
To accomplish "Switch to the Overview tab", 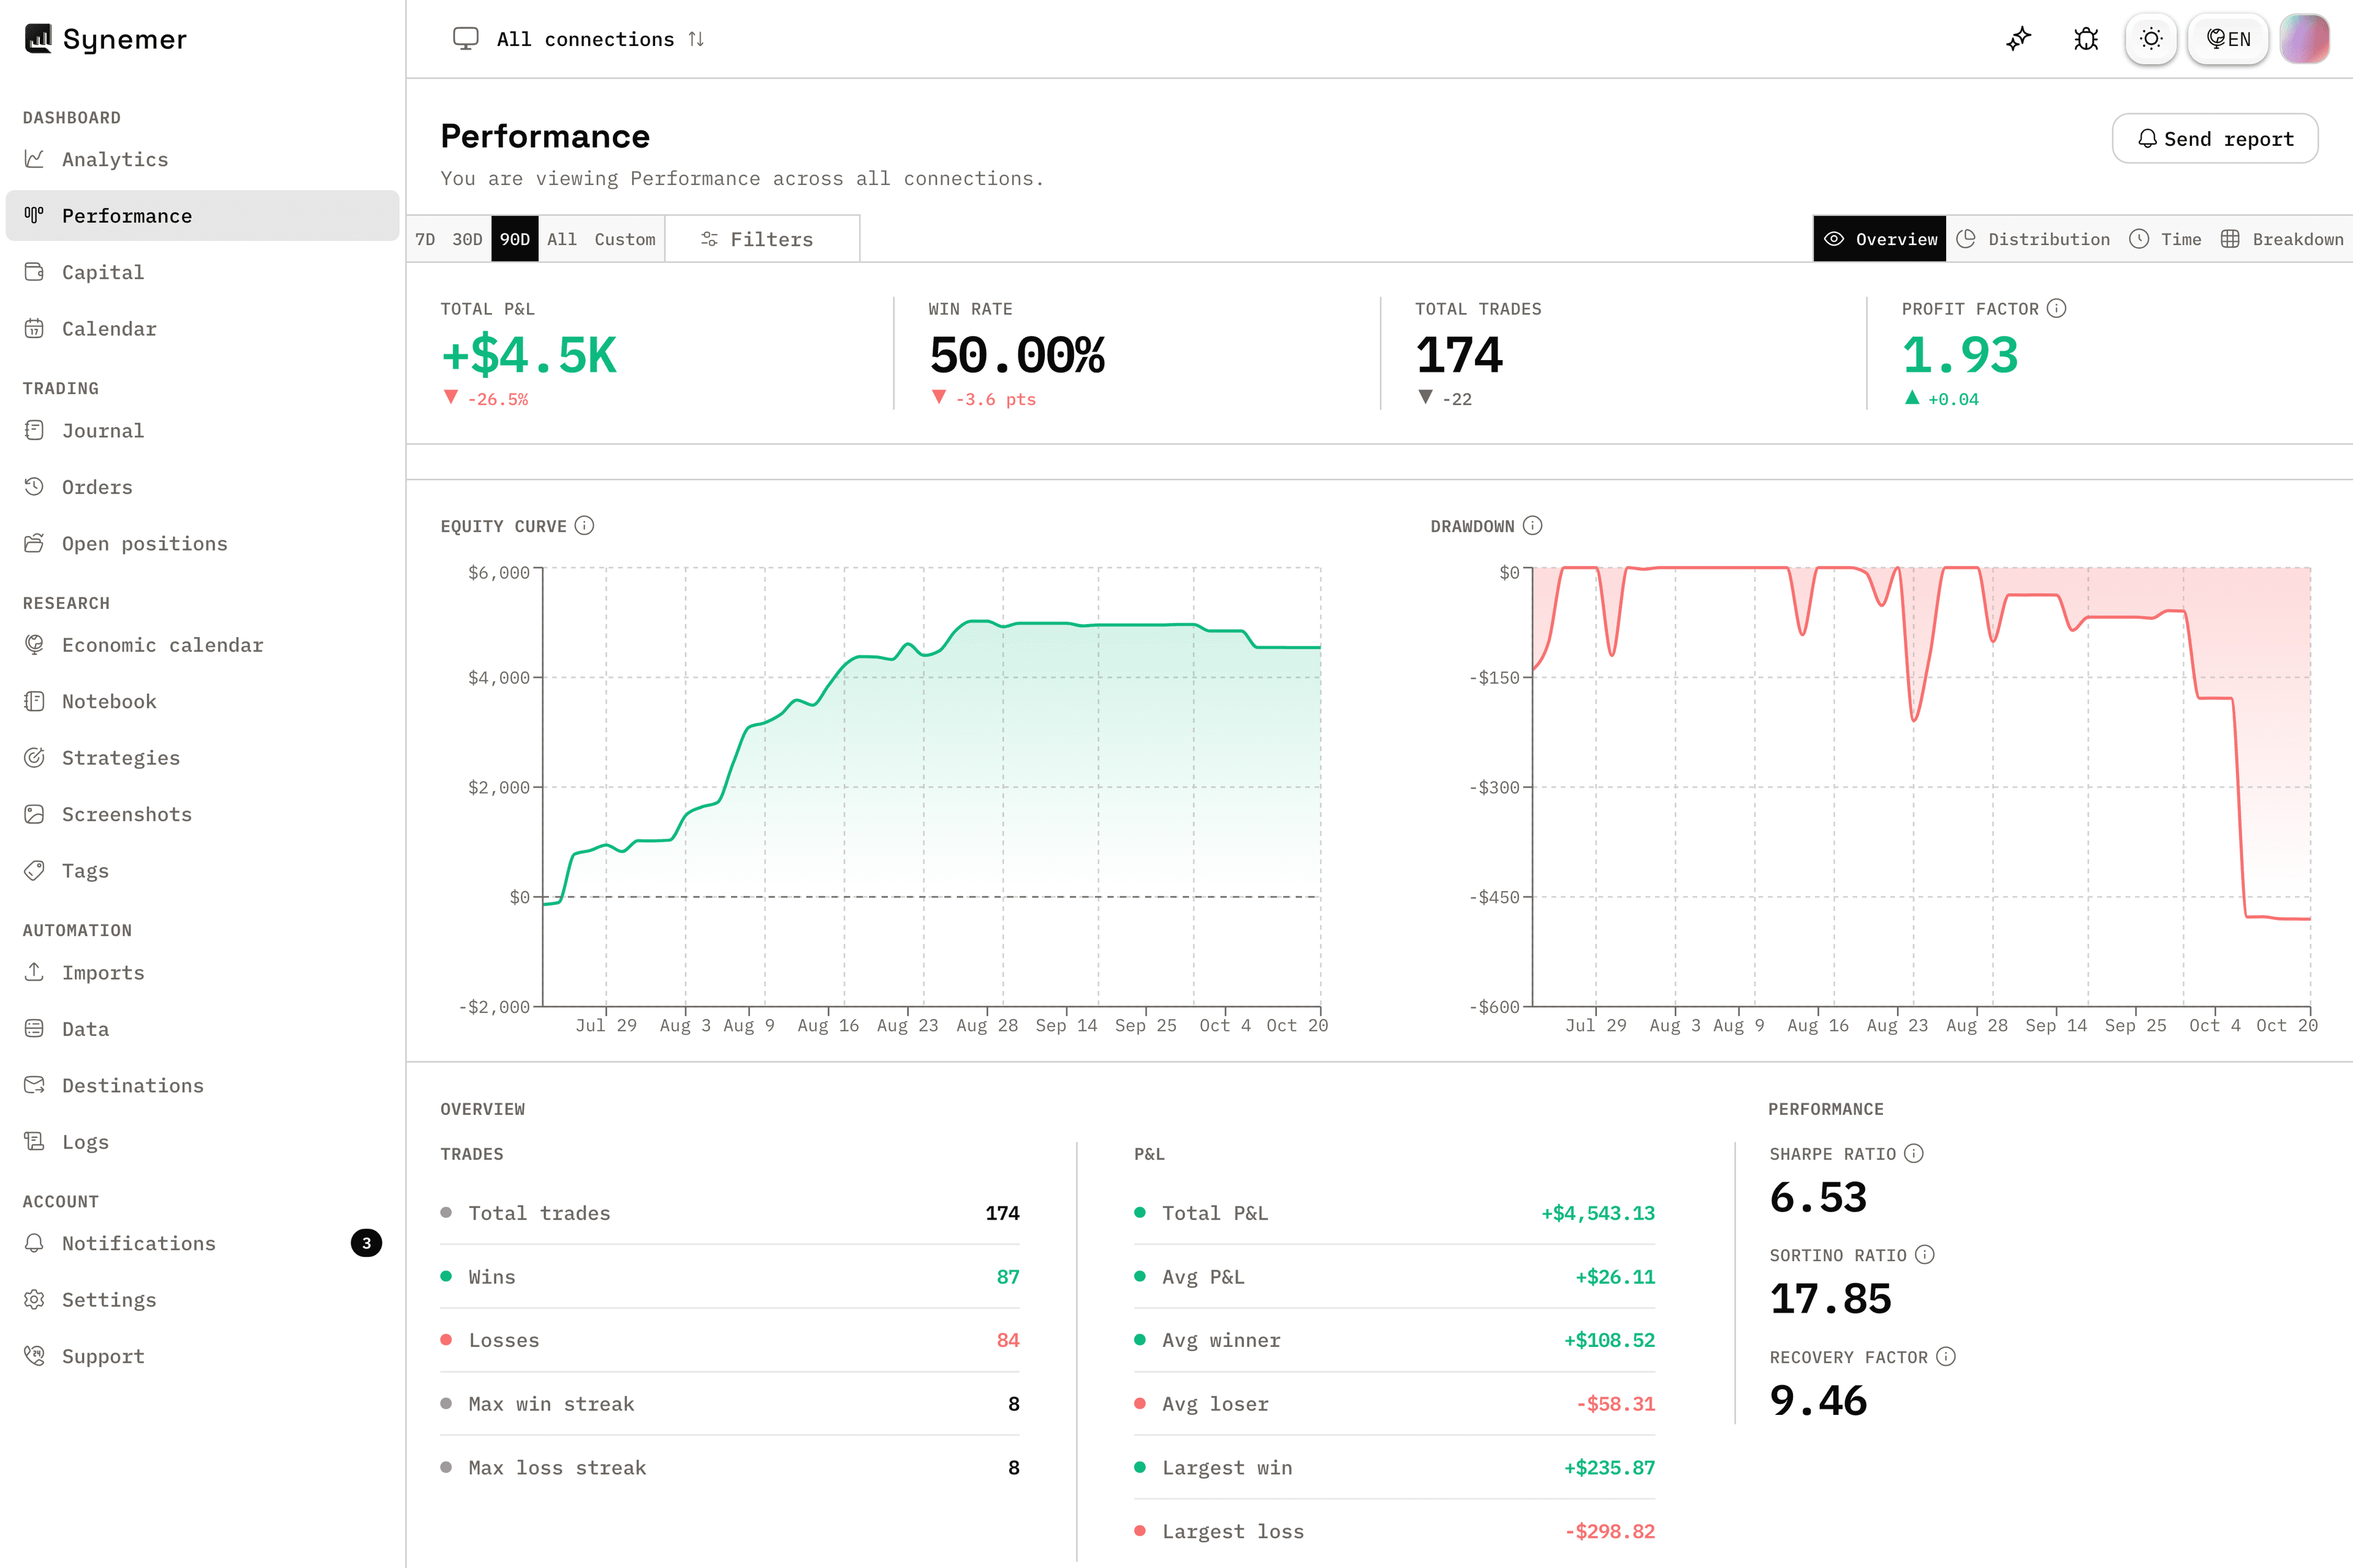I will click(x=1880, y=239).
